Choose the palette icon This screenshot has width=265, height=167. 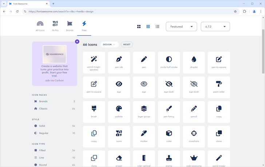click(x=119, y=112)
